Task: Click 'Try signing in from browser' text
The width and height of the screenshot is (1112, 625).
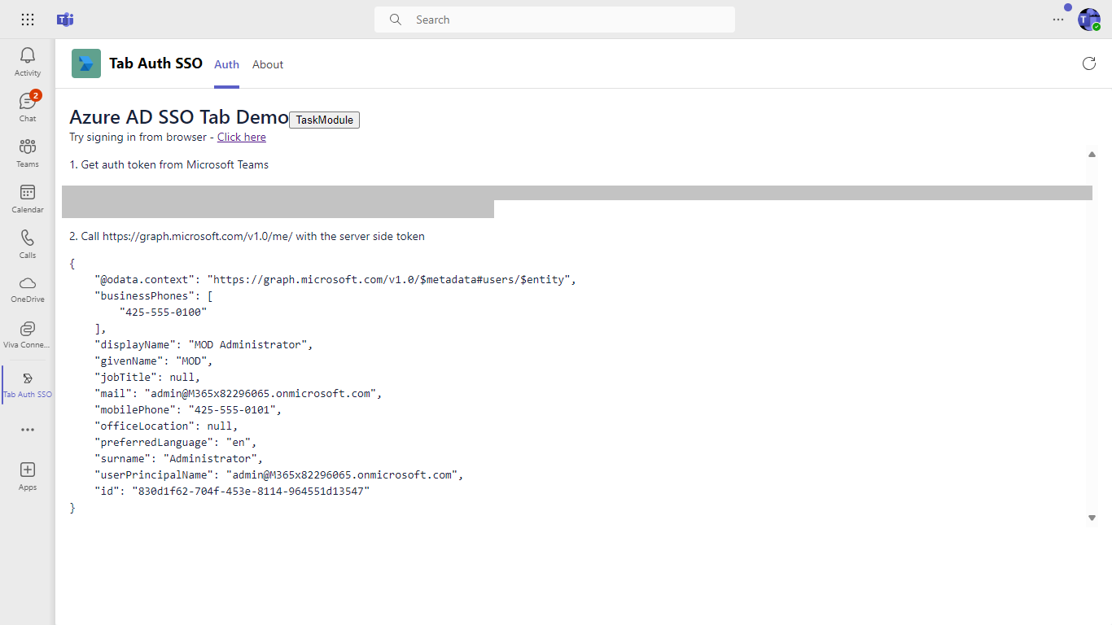Action: (138, 137)
